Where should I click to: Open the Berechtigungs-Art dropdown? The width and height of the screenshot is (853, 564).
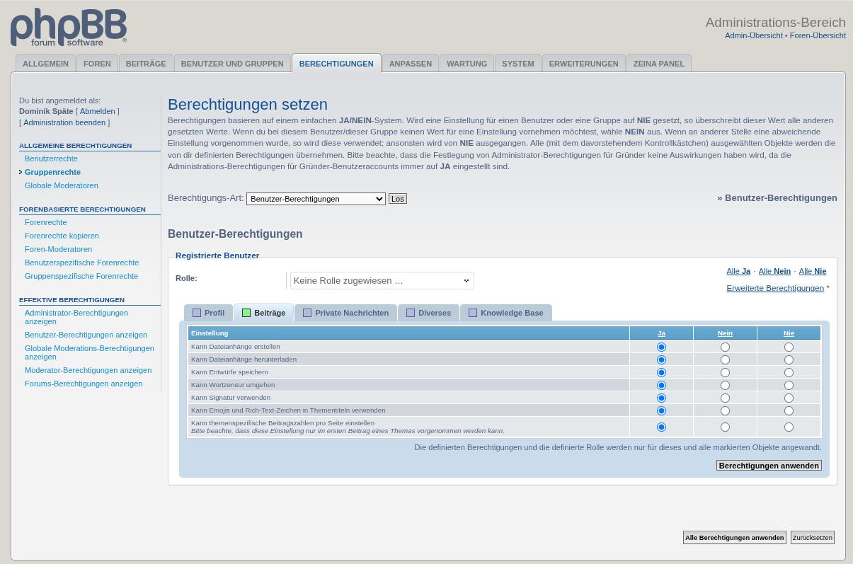316,199
